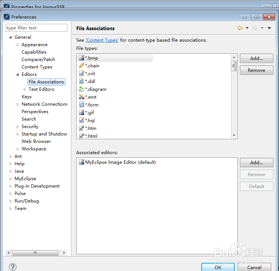This screenshot has height=271, width=279.
Task: Click the *.ddl file icon
Action: point(81,81)
